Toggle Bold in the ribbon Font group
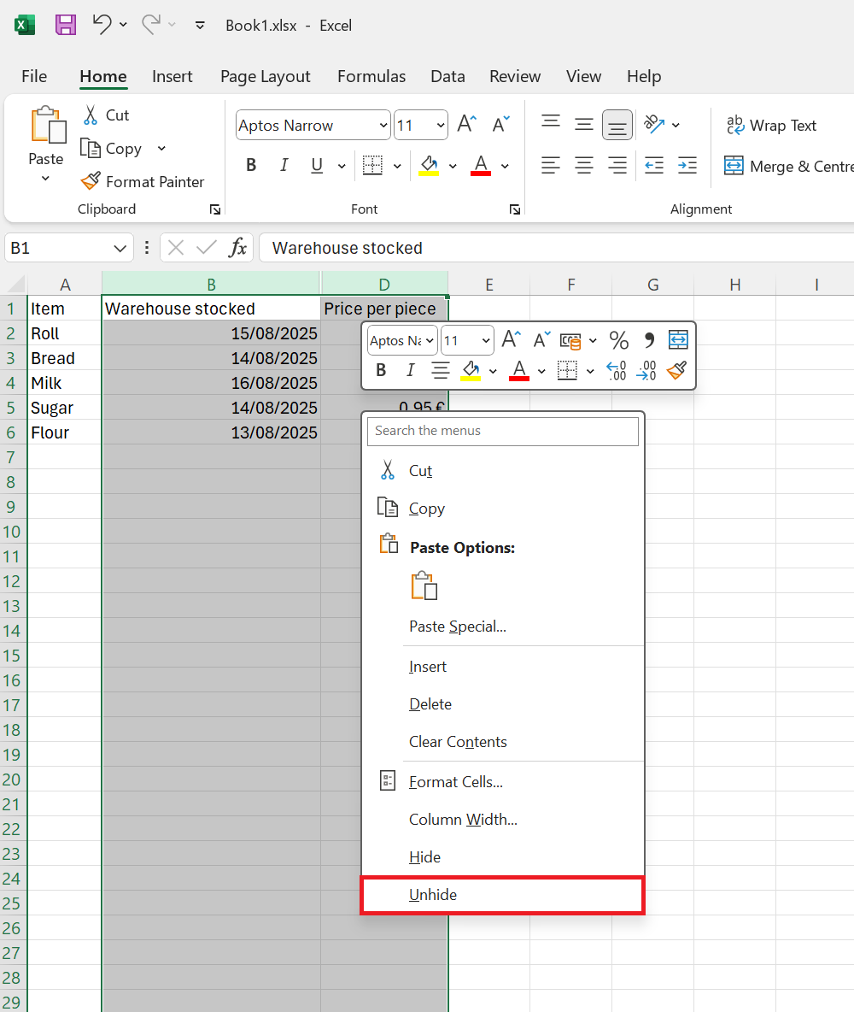 click(252, 165)
